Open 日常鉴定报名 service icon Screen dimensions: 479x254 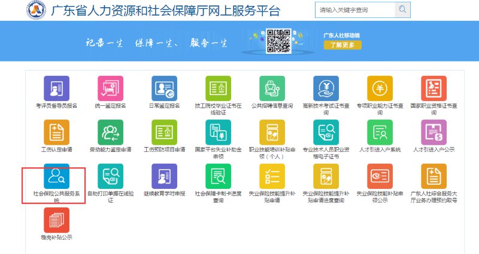[164, 88]
